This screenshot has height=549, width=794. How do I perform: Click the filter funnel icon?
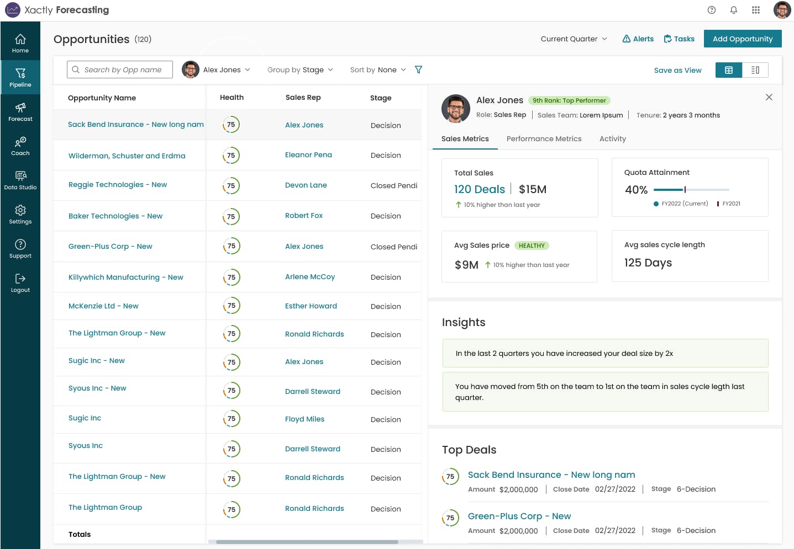point(418,70)
